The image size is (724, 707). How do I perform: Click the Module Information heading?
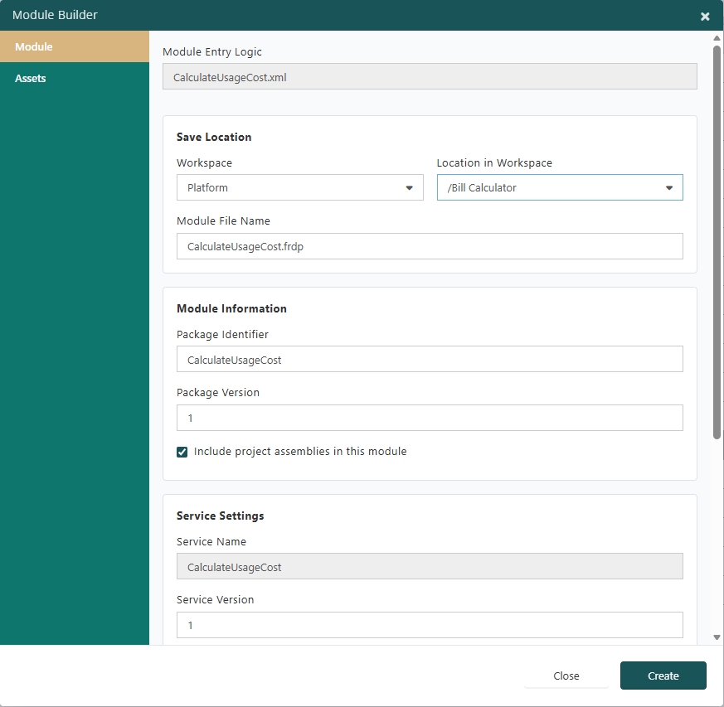(231, 308)
